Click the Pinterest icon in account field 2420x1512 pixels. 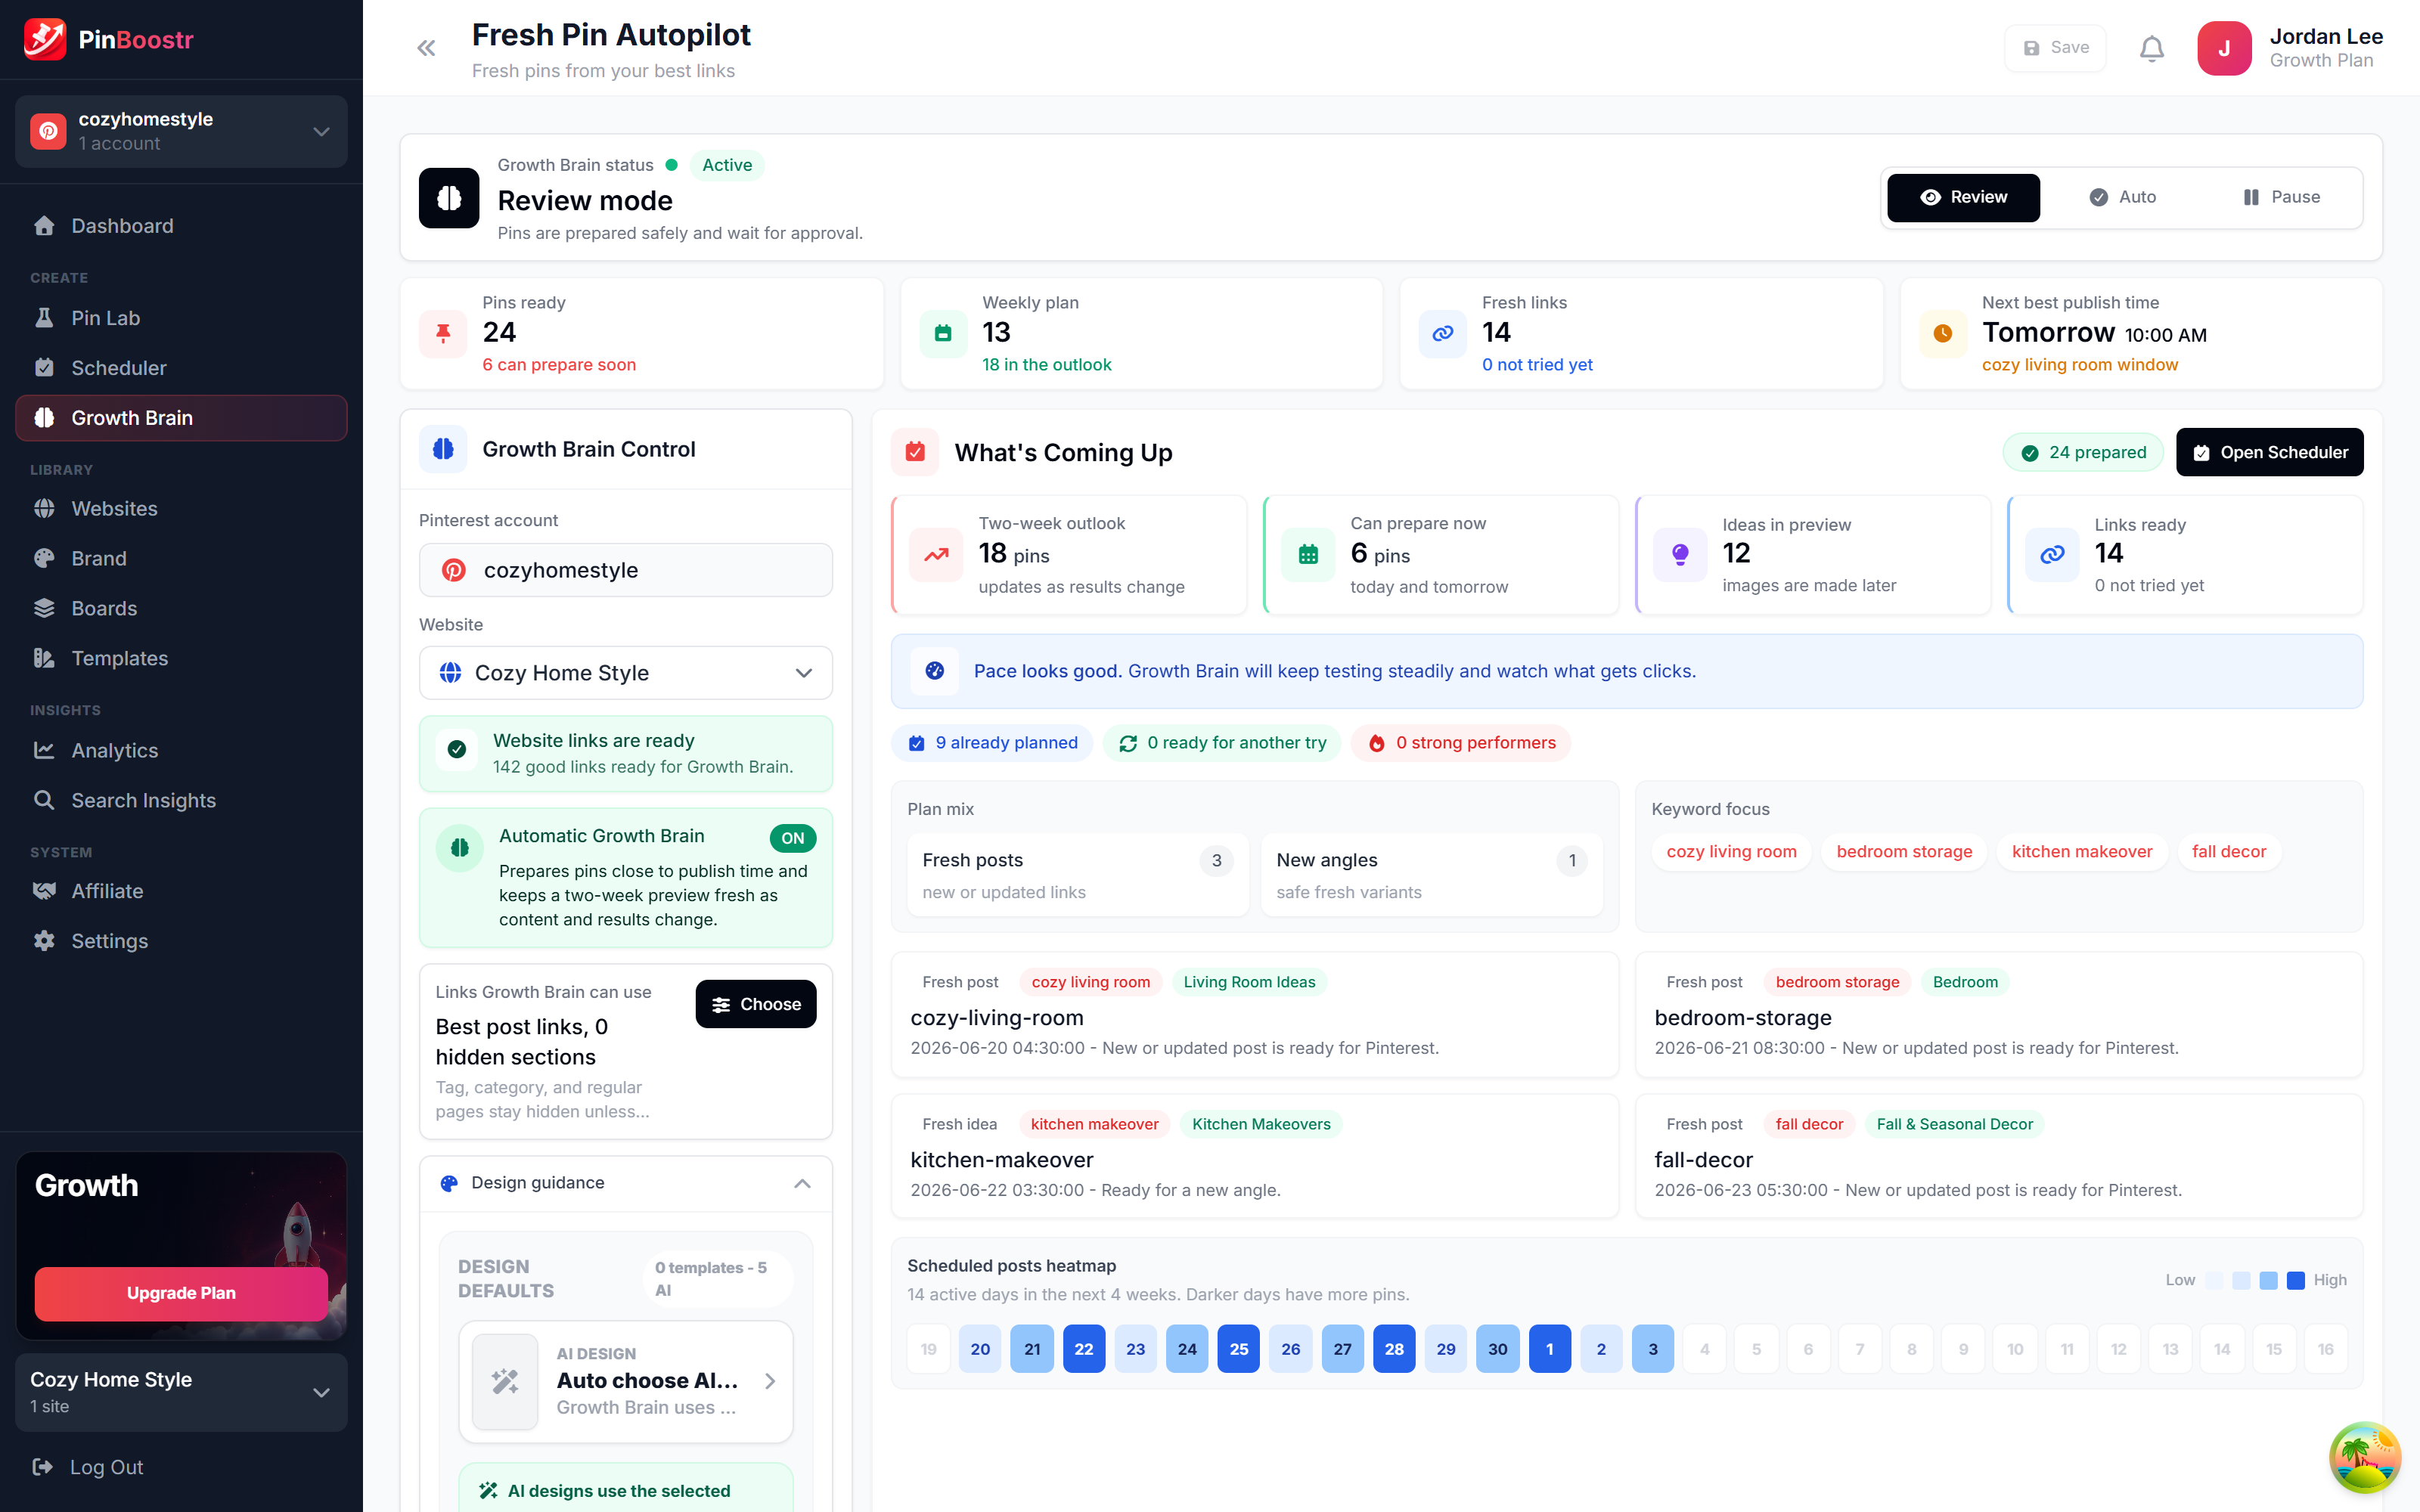[454, 570]
